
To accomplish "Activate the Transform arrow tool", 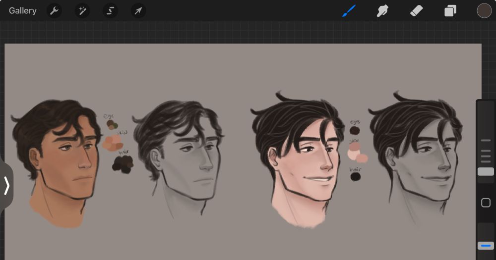I will 138,11.
